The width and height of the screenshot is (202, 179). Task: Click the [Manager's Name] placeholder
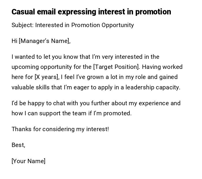(x=44, y=41)
